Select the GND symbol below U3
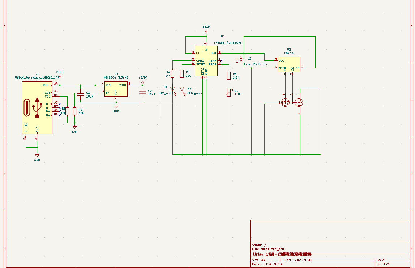This screenshot has height=268, width=415. pos(116,107)
